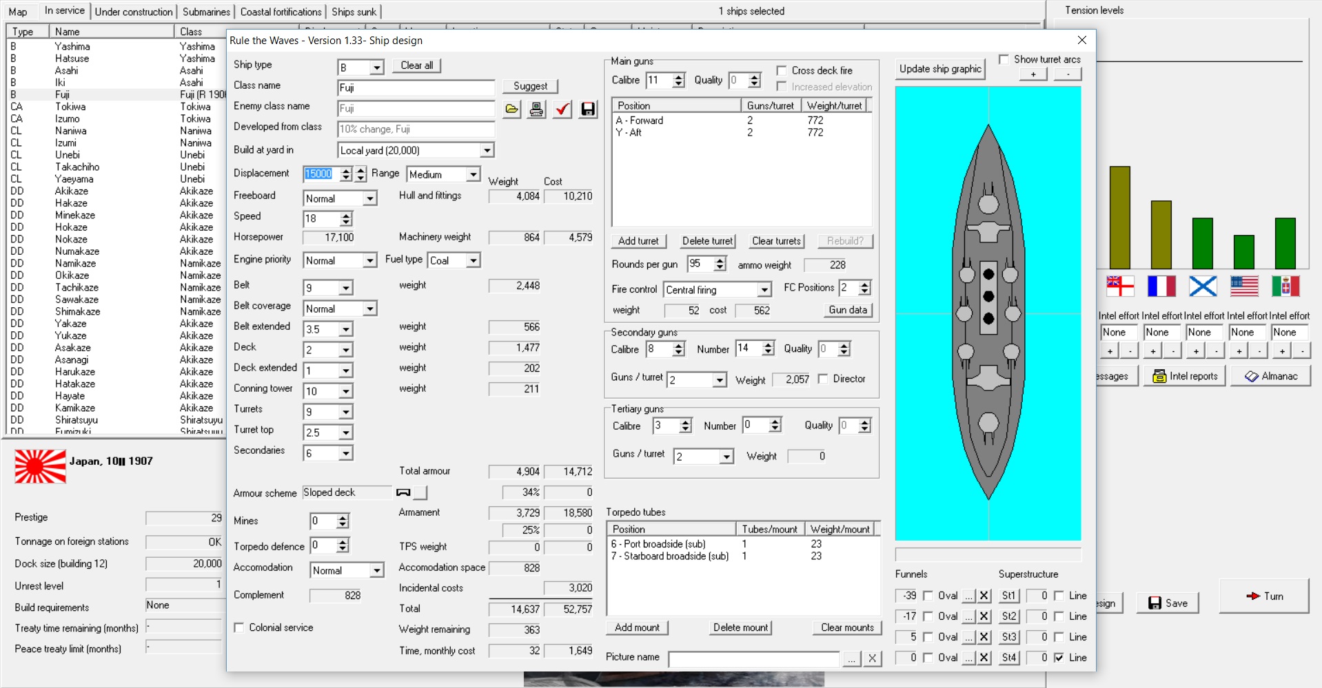Click the red checkmark design check icon
The image size is (1322, 688).
(x=562, y=109)
